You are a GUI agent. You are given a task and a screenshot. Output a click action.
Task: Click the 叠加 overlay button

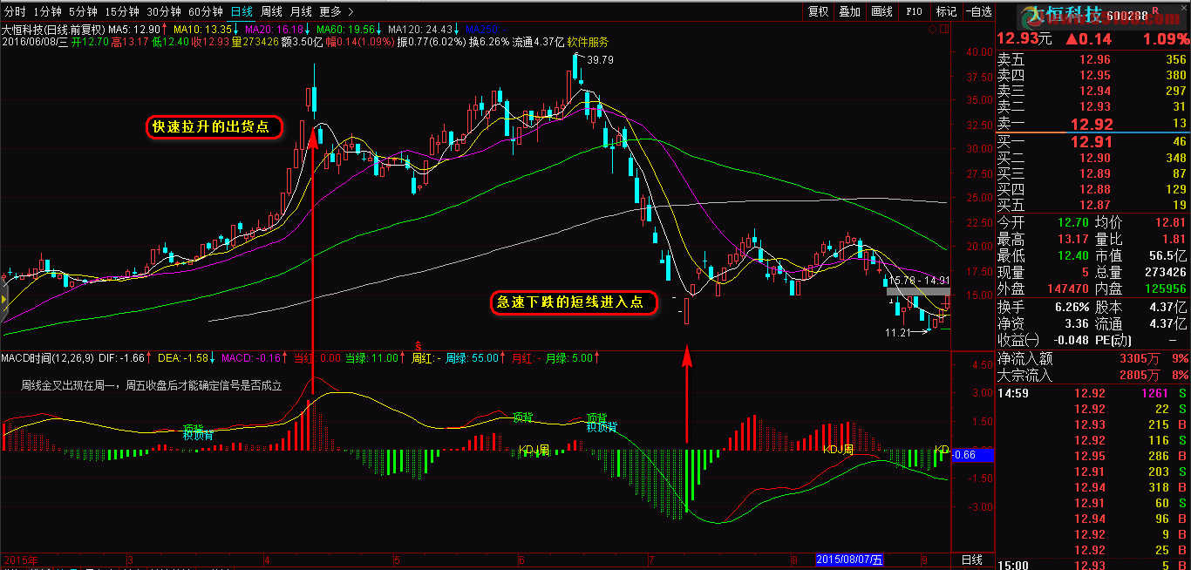click(x=850, y=11)
